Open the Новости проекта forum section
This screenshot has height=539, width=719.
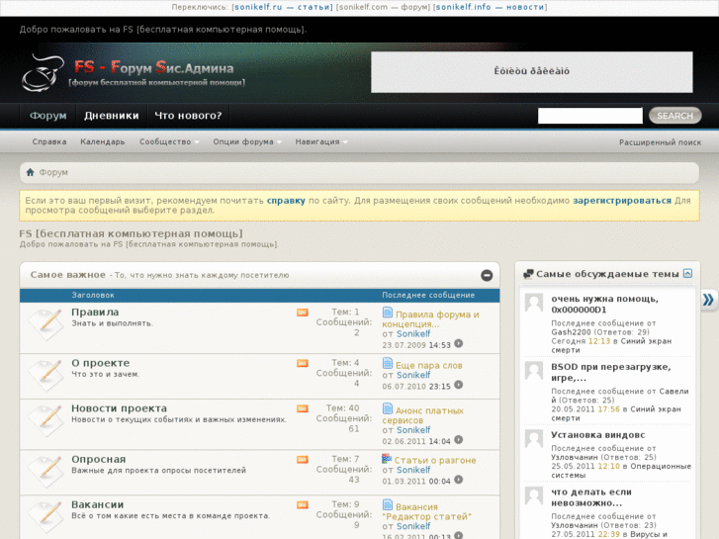point(120,408)
